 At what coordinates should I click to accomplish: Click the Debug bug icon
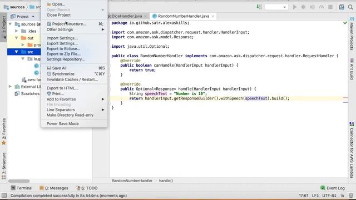point(303,7)
